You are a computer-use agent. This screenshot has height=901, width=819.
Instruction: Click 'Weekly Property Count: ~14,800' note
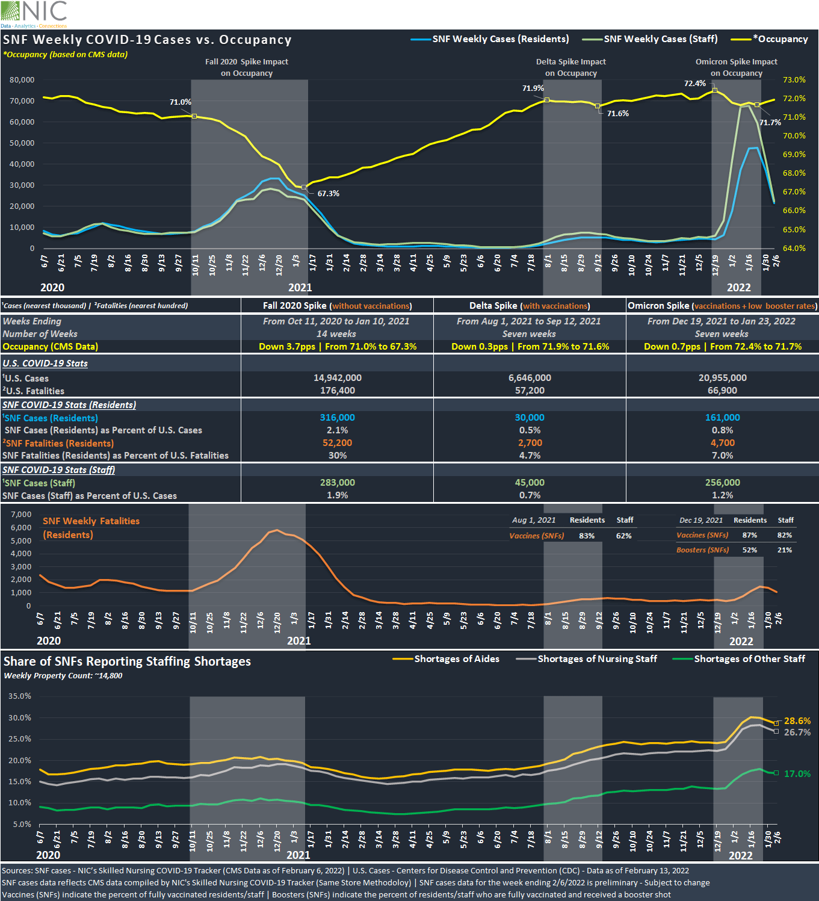point(63,676)
